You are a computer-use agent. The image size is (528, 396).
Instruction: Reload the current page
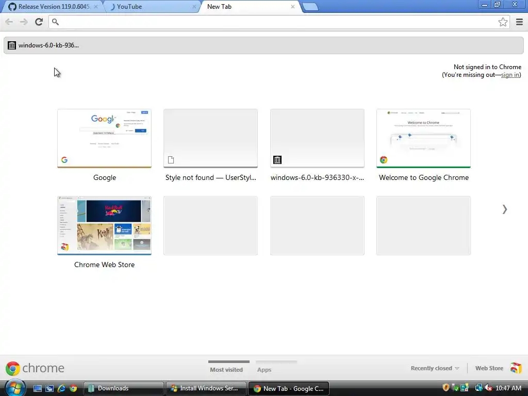(39, 22)
